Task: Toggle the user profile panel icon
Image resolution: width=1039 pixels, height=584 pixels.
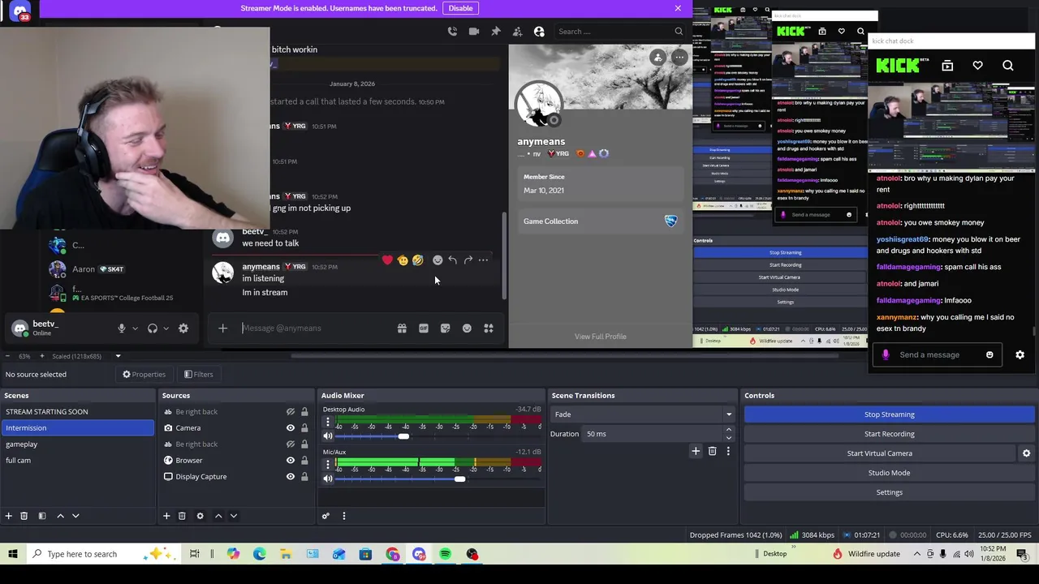Action: 539,32
